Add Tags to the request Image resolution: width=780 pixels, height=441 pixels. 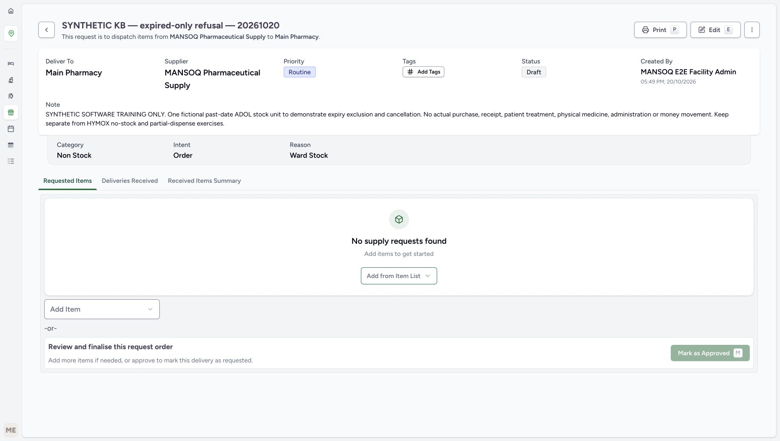click(423, 72)
